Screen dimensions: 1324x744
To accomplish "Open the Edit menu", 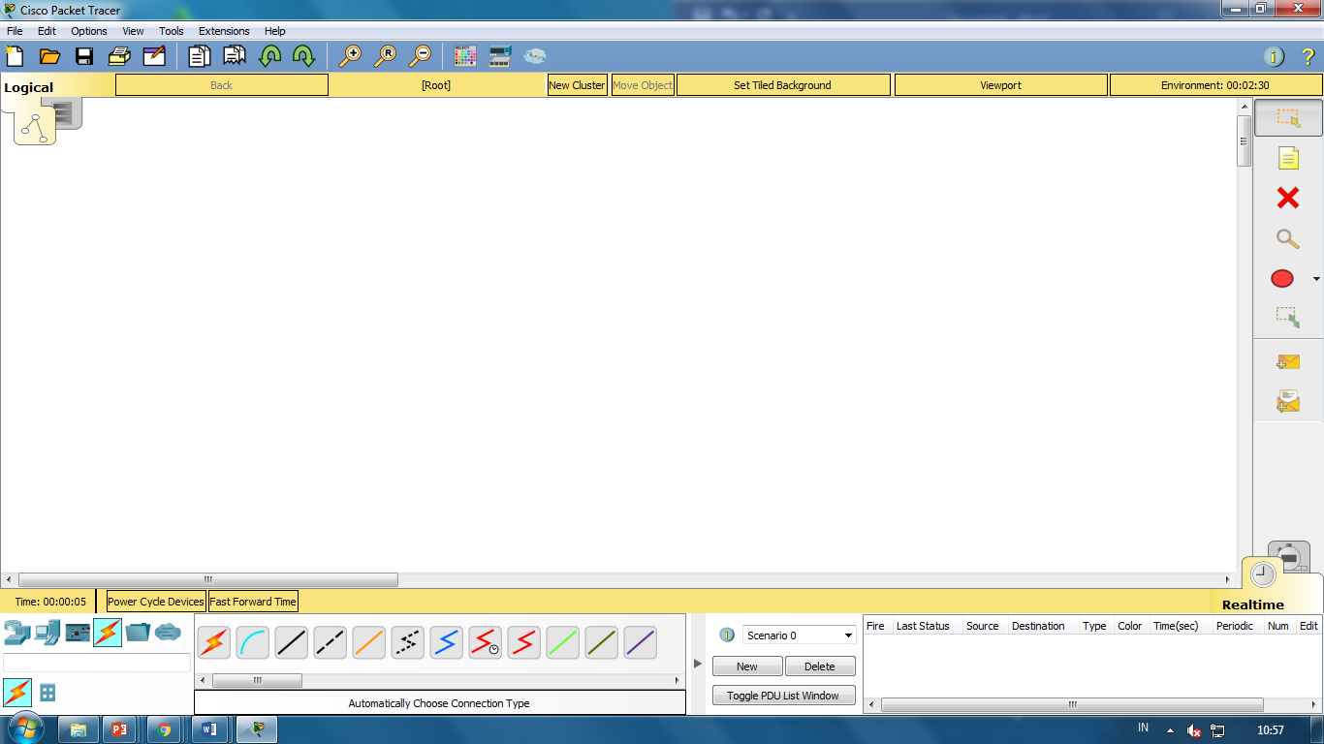I will coord(47,31).
